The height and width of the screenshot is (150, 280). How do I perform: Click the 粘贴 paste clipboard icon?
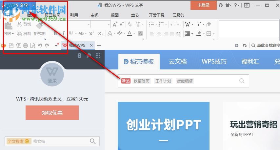8,26
